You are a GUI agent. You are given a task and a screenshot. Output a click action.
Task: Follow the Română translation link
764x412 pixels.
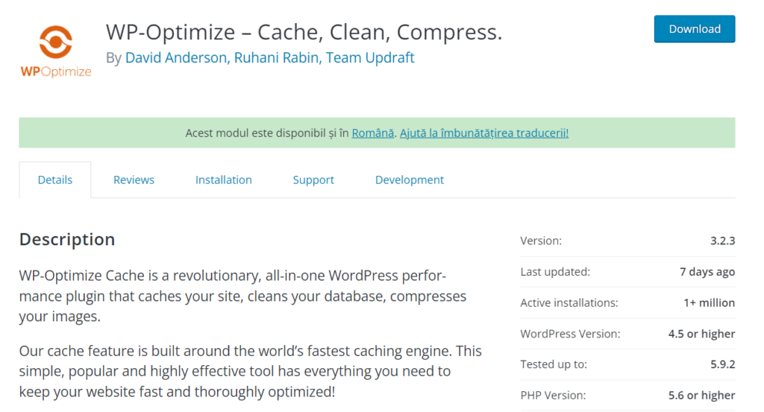pyautogui.click(x=372, y=133)
